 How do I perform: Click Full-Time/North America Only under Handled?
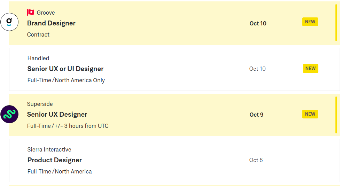(66, 80)
